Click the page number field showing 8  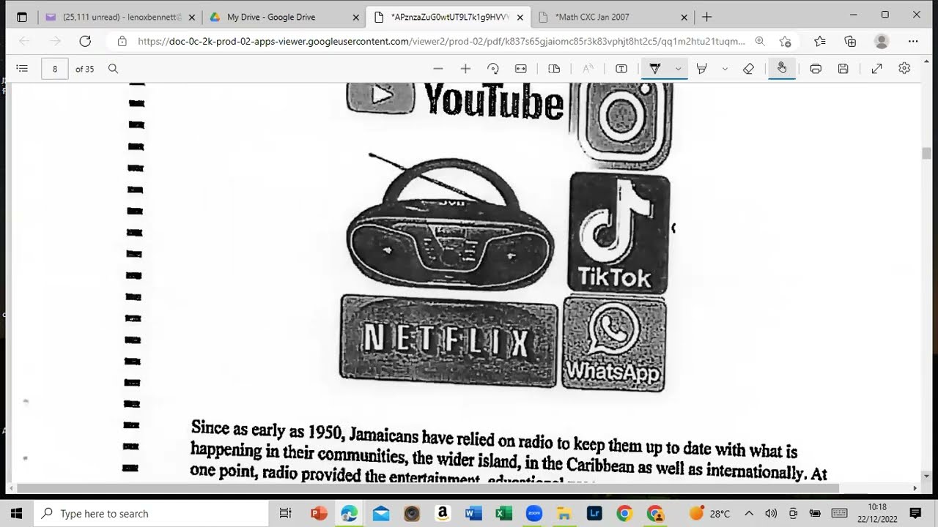pos(55,69)
